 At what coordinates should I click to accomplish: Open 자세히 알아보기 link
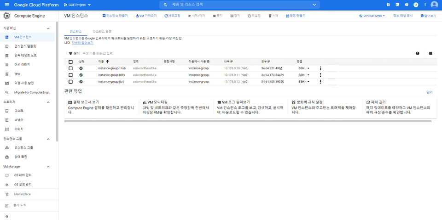tap(82, 43)
